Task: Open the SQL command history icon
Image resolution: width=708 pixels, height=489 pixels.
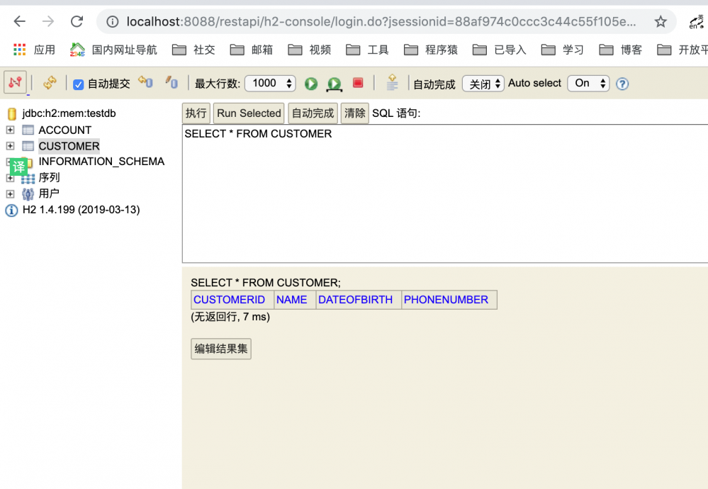Action: (392, 82)
